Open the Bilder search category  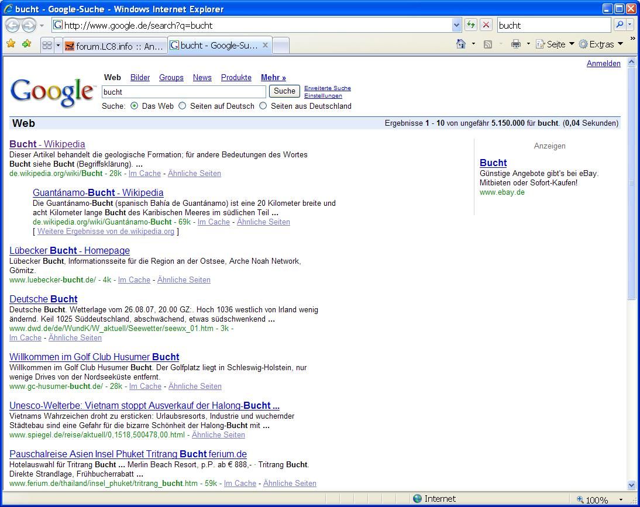tap(140, 77)
